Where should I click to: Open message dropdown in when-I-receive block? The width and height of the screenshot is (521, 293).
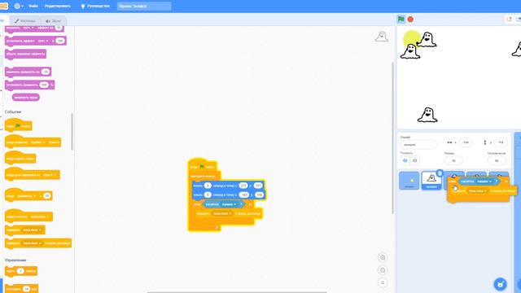click(x=40, y=217)
